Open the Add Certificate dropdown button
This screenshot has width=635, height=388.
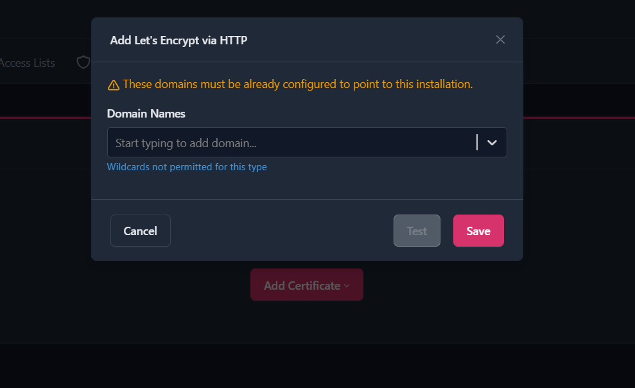point(302,285)
